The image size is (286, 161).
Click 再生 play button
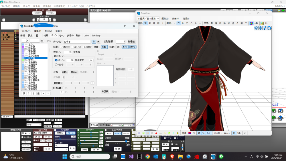(165, 144)
